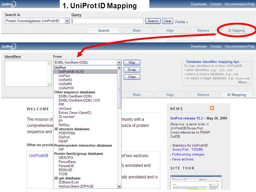256x192 pixels.
Task: Open the News RSS feed icon
Action: [212, 108]
